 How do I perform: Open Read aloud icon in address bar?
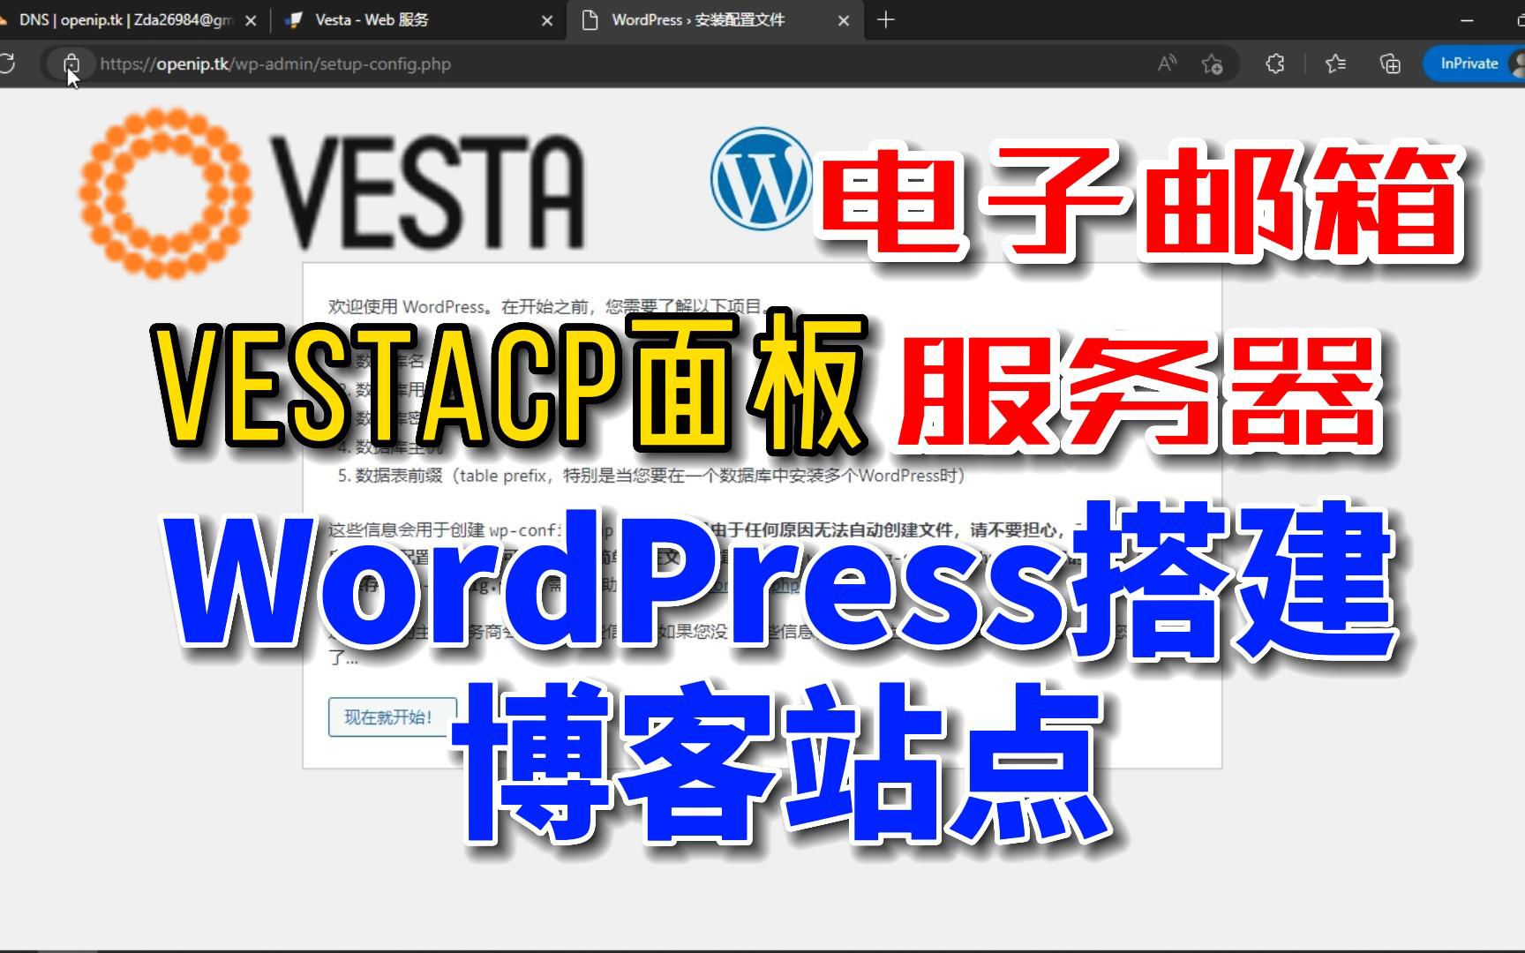pos(1168,64)
